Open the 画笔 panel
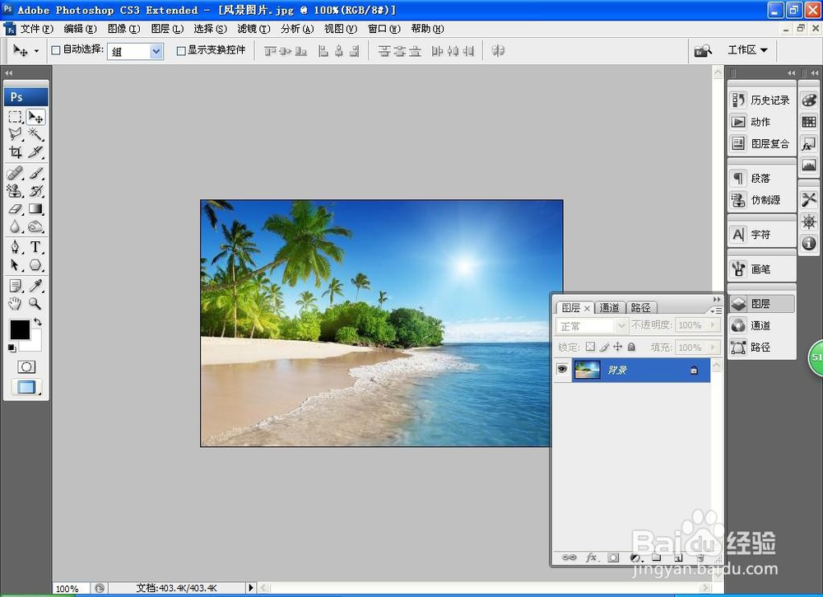Image resolution: width=823 pixels, height=597 pixels. click(760, 268)
